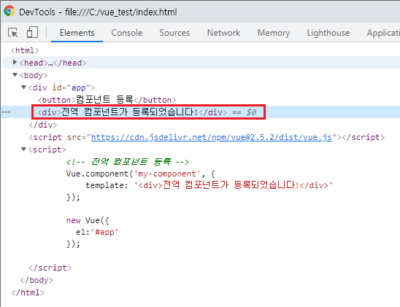Switch to the Elements tab
This screenshot has height=307, width=400.
77,33
